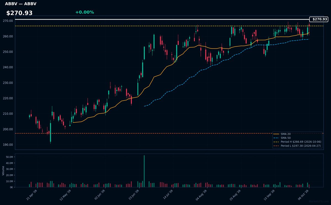Click the 30.0M volume axis label
The width and height of the screenshot is (331, 205).
click(10, 169)
